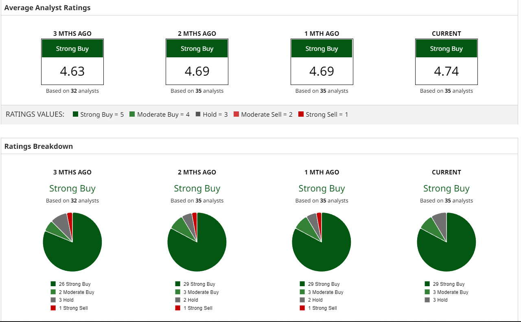Click the Average Analyst Ratings heading
Viewport: 521px width, 322px height.
point(47,8)
